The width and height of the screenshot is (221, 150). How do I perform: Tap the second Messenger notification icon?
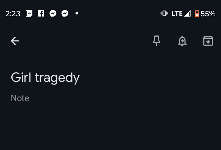click(65, 14)
